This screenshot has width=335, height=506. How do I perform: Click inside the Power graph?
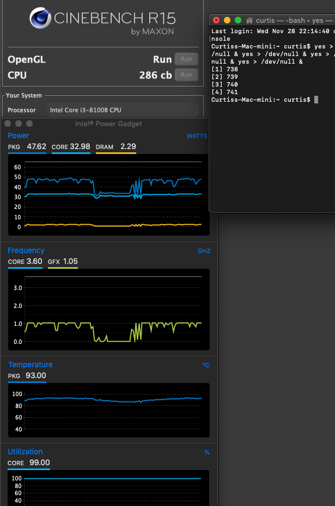click(109, 195)
